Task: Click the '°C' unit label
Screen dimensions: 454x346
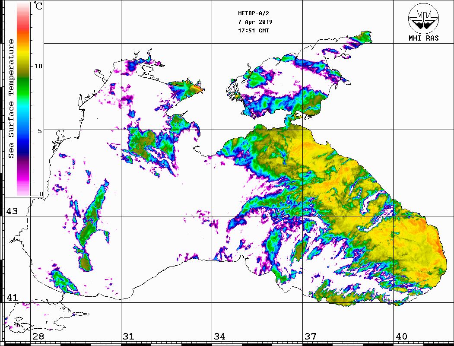Action: 38,6
